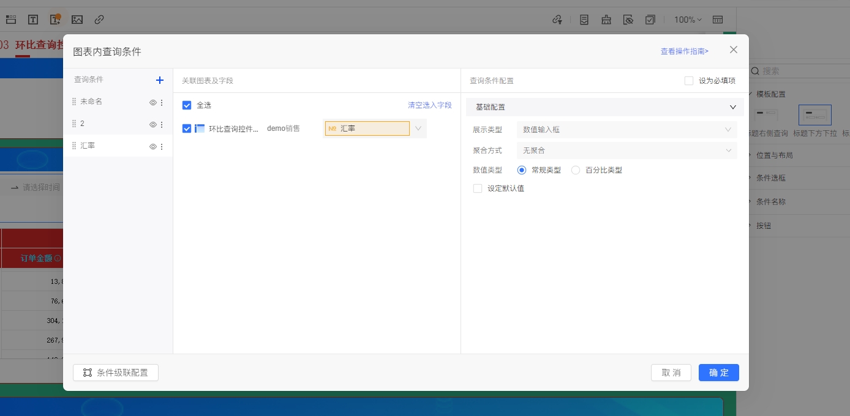Open more options for 未命名 condition
Viewport: 850px width, 416px height.
(x=162, y=103)
